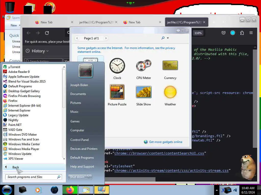261x195 pixels.
Task: Go to previous gadget page arrow
Action: pos(77,38)
